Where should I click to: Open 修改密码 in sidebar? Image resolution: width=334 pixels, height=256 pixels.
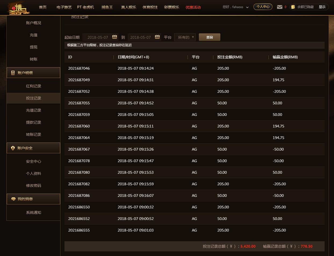point(34,186)
